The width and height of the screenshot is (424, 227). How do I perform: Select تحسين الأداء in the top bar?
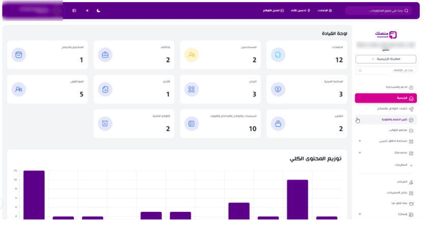300,11
